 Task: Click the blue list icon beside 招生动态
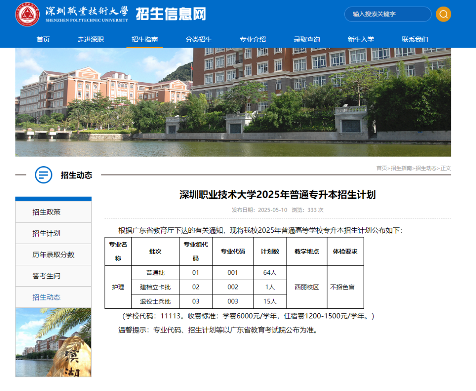44,175
